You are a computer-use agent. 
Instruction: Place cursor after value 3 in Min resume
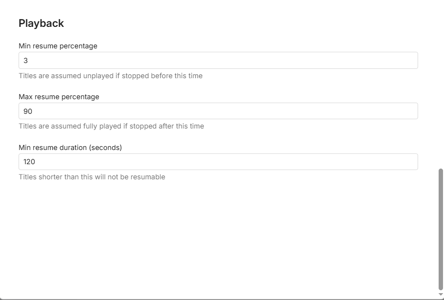click(x=29, y=61)
